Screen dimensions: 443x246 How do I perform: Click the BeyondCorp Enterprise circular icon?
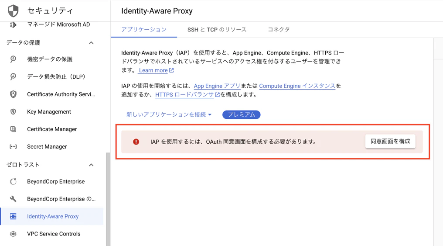click(x=13, y=181)
